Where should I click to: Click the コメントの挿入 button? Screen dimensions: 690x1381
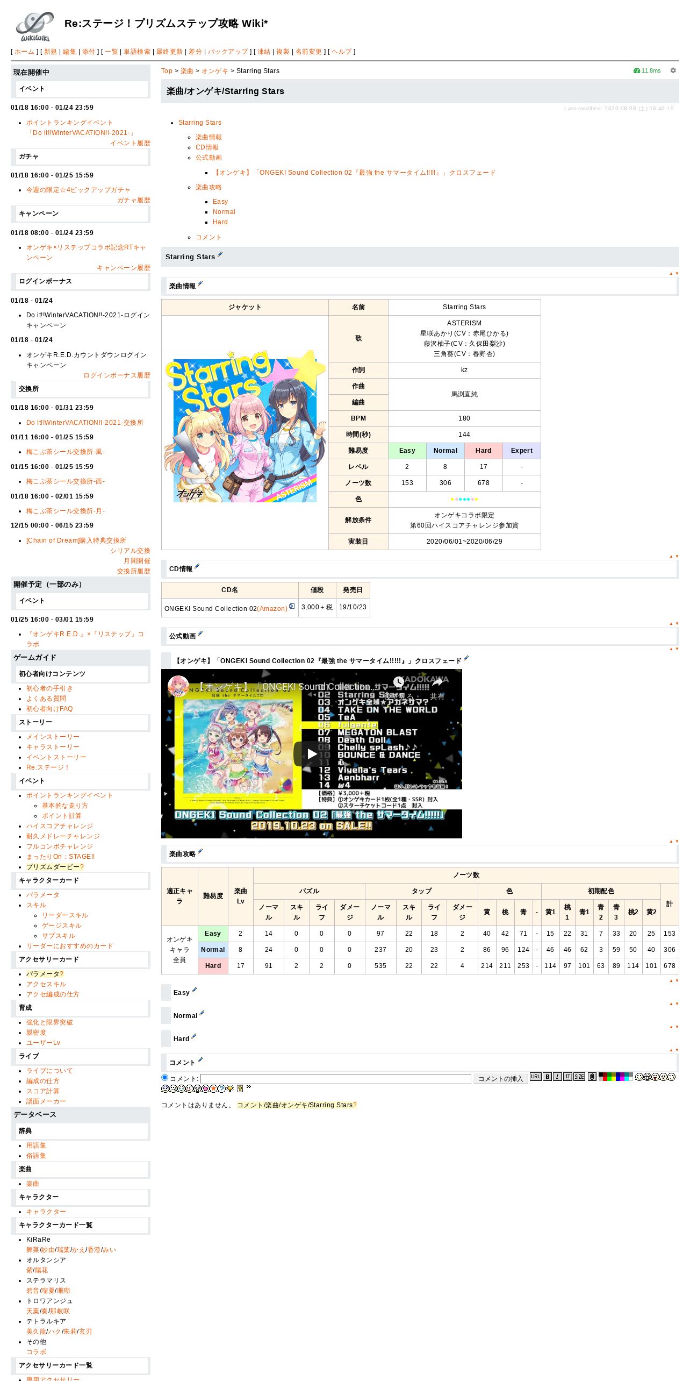pos(500,1078)
